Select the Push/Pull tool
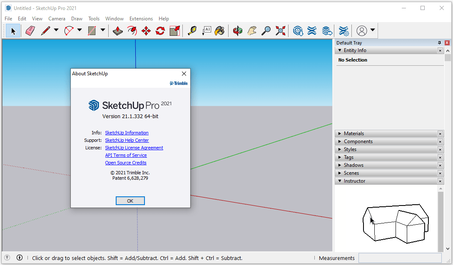 pyautogui.click(x=117, y=31)
